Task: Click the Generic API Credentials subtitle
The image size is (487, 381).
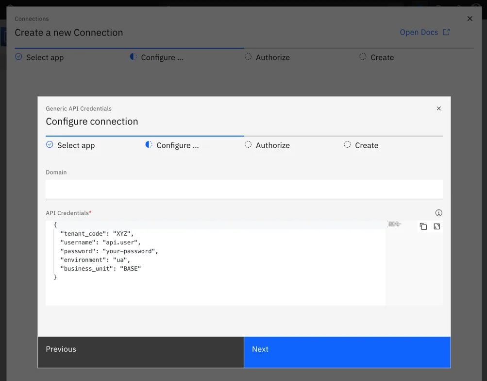Action: pos(79,108)
